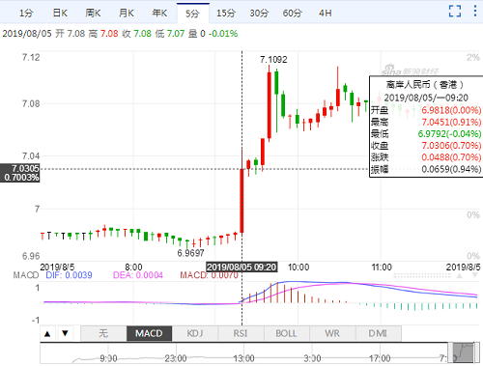Image resolution: width=483 pixels, height=366 pixels.
Task: Choose the 60分 timeframe tab
Action: [292, 14]
